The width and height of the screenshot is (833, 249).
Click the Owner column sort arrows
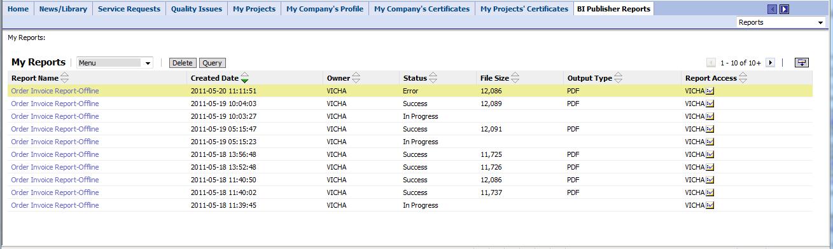[356, 78]
